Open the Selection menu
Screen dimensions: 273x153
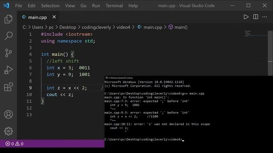pos(50,6)
